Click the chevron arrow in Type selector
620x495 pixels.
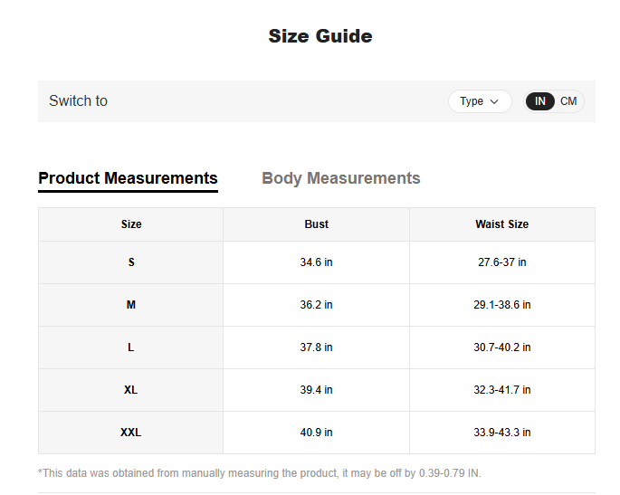point(494,101)
